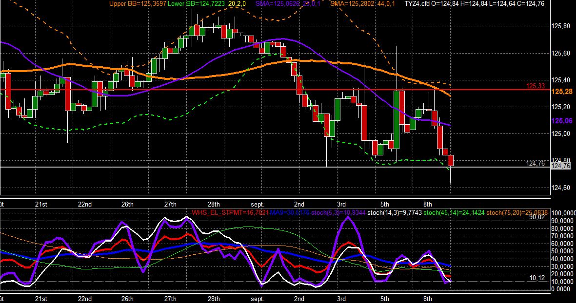The height and width of the screenshot is (303, 576).
Task: Click the blue MA9 indicator label
Action: click(290, 212)
